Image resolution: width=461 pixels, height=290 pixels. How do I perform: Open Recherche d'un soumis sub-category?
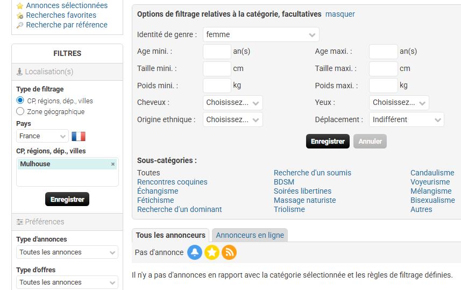pyautogui.click(x=313, y=173)
